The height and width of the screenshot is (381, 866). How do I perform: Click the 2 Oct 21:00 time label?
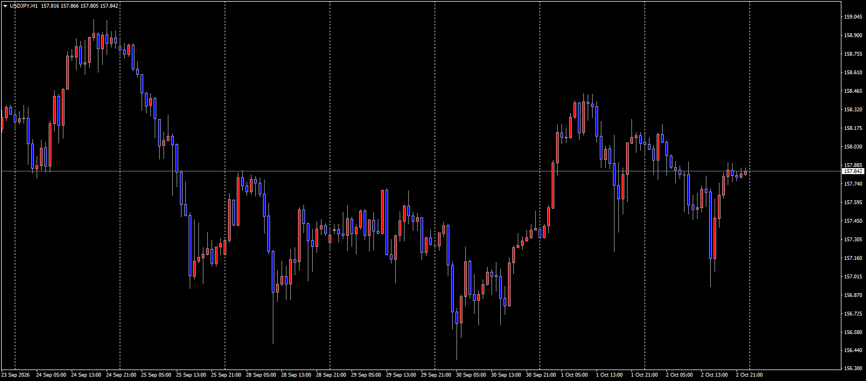749,375
